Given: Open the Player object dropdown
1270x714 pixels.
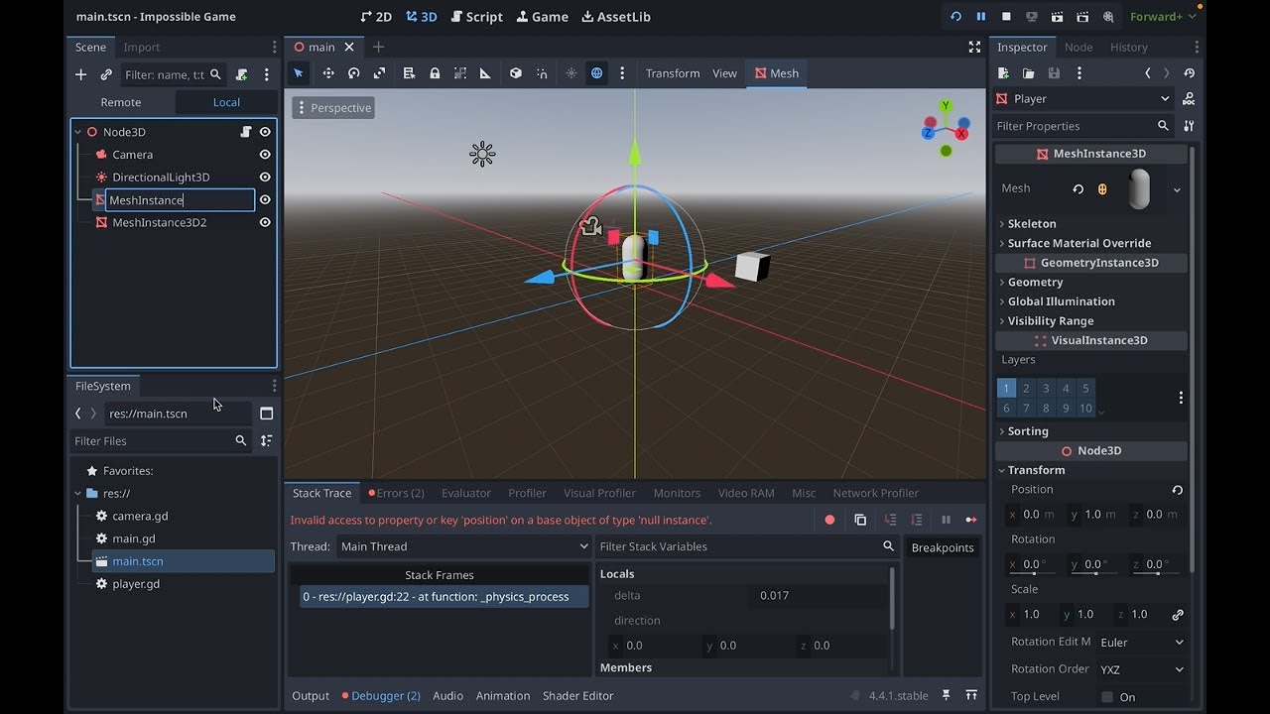Looking at the screenshot, I should tap(1083, 99).
